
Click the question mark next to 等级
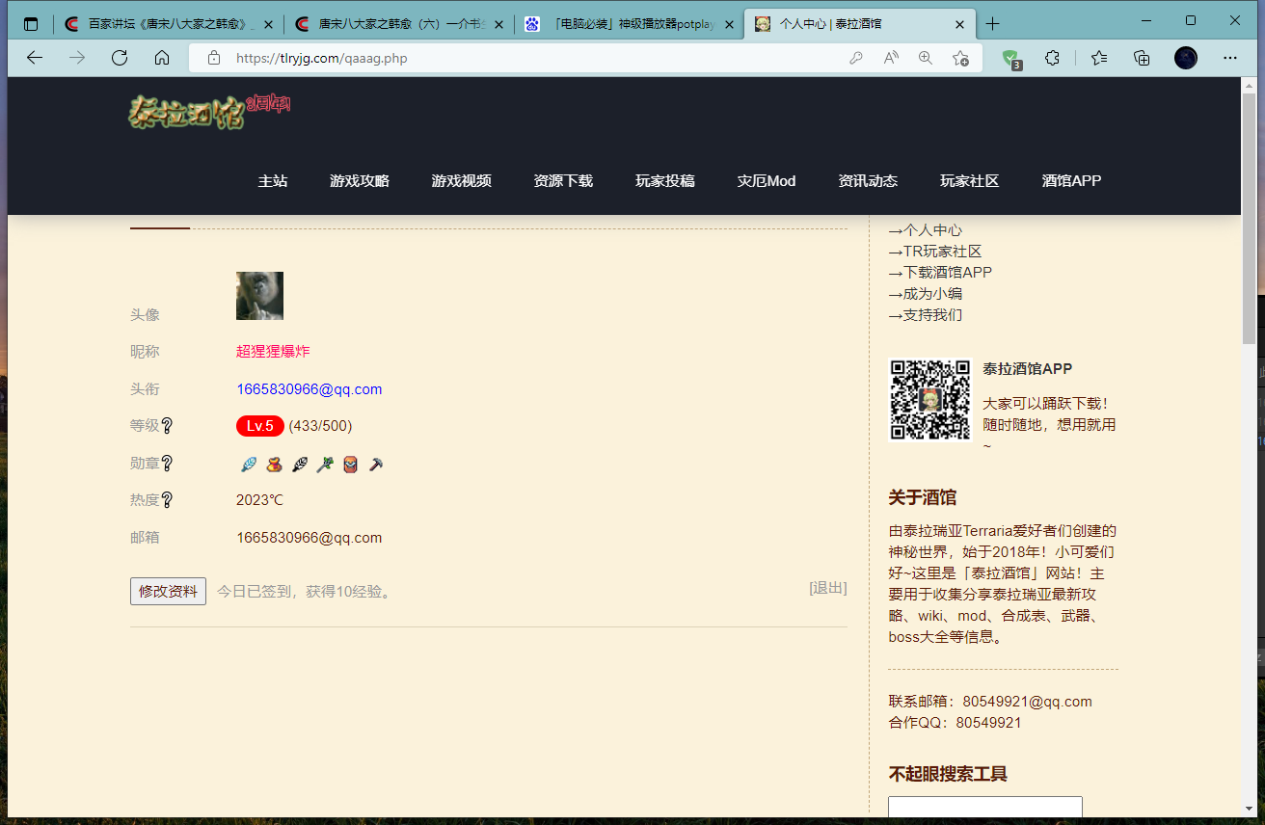pyautogui.click(x=167, y=426)
